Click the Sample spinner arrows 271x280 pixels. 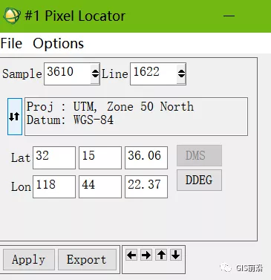click(95, 74)
